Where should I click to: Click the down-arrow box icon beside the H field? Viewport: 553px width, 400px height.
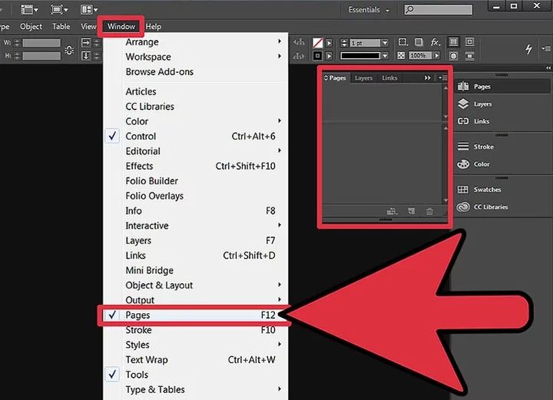click(x=86, y=56)
